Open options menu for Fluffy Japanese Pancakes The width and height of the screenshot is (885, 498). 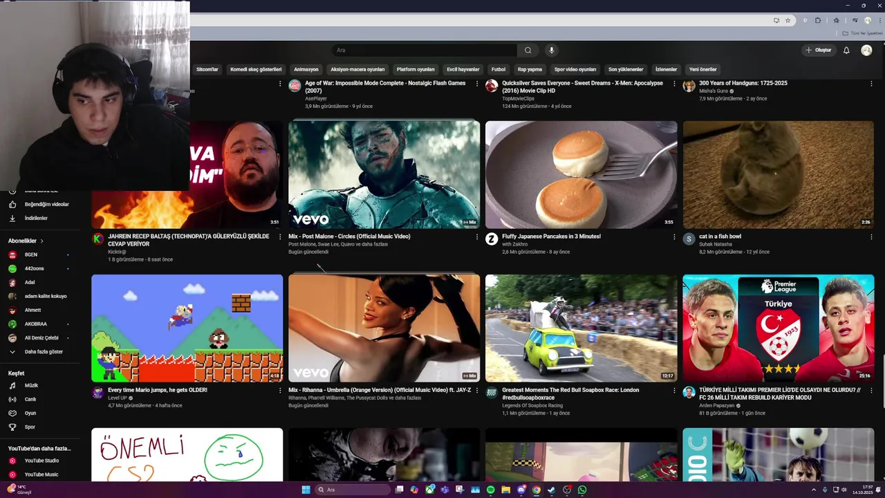[x=674, y=237]
